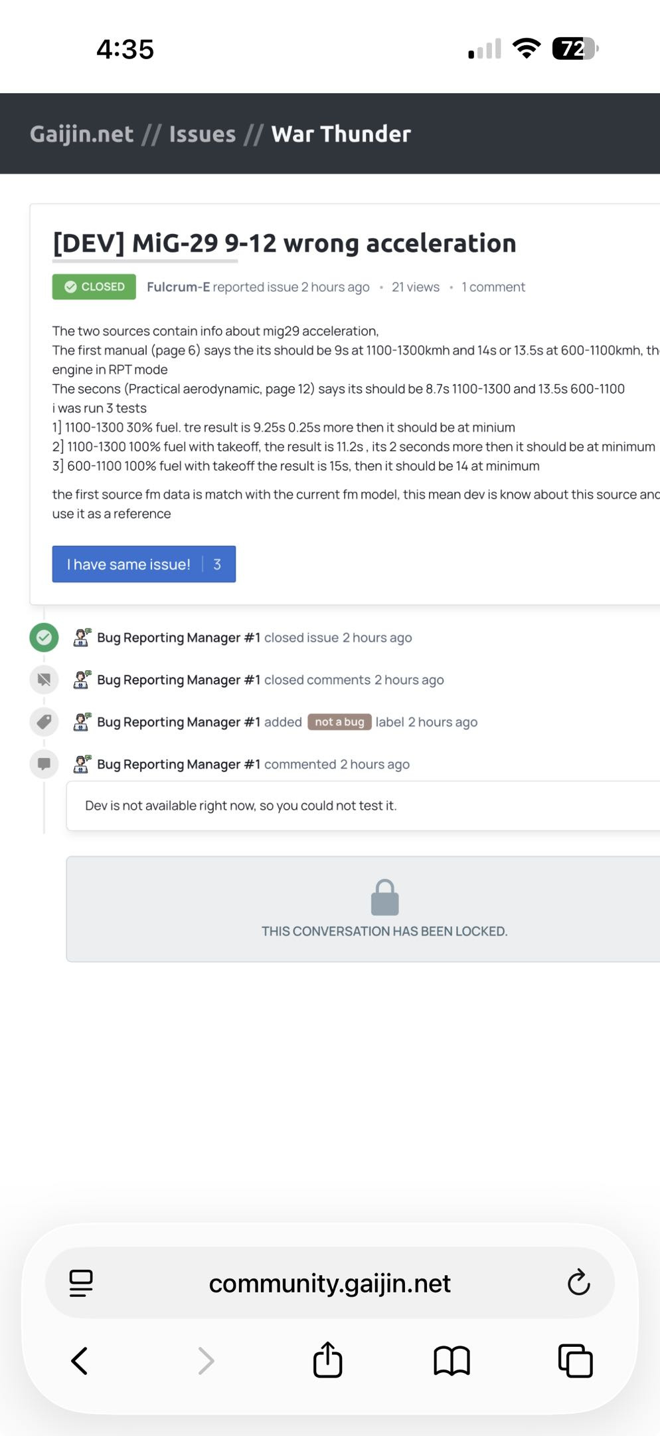Navigate to the Issues breadcrumb

pyautogui.click(x=203, y=134)
